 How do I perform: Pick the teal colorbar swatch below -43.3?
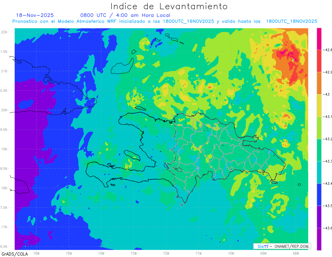point(319,172)
